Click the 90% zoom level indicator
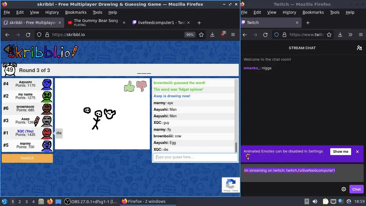Image resolution: width=366 pixels, height=206 pixels. pyautogui.click(x=190, y=35)
